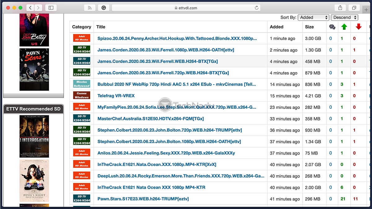Click the SD TV badge on MasterChef row
This screenshot has width=372, height=209.
click(x=82, y=118)
